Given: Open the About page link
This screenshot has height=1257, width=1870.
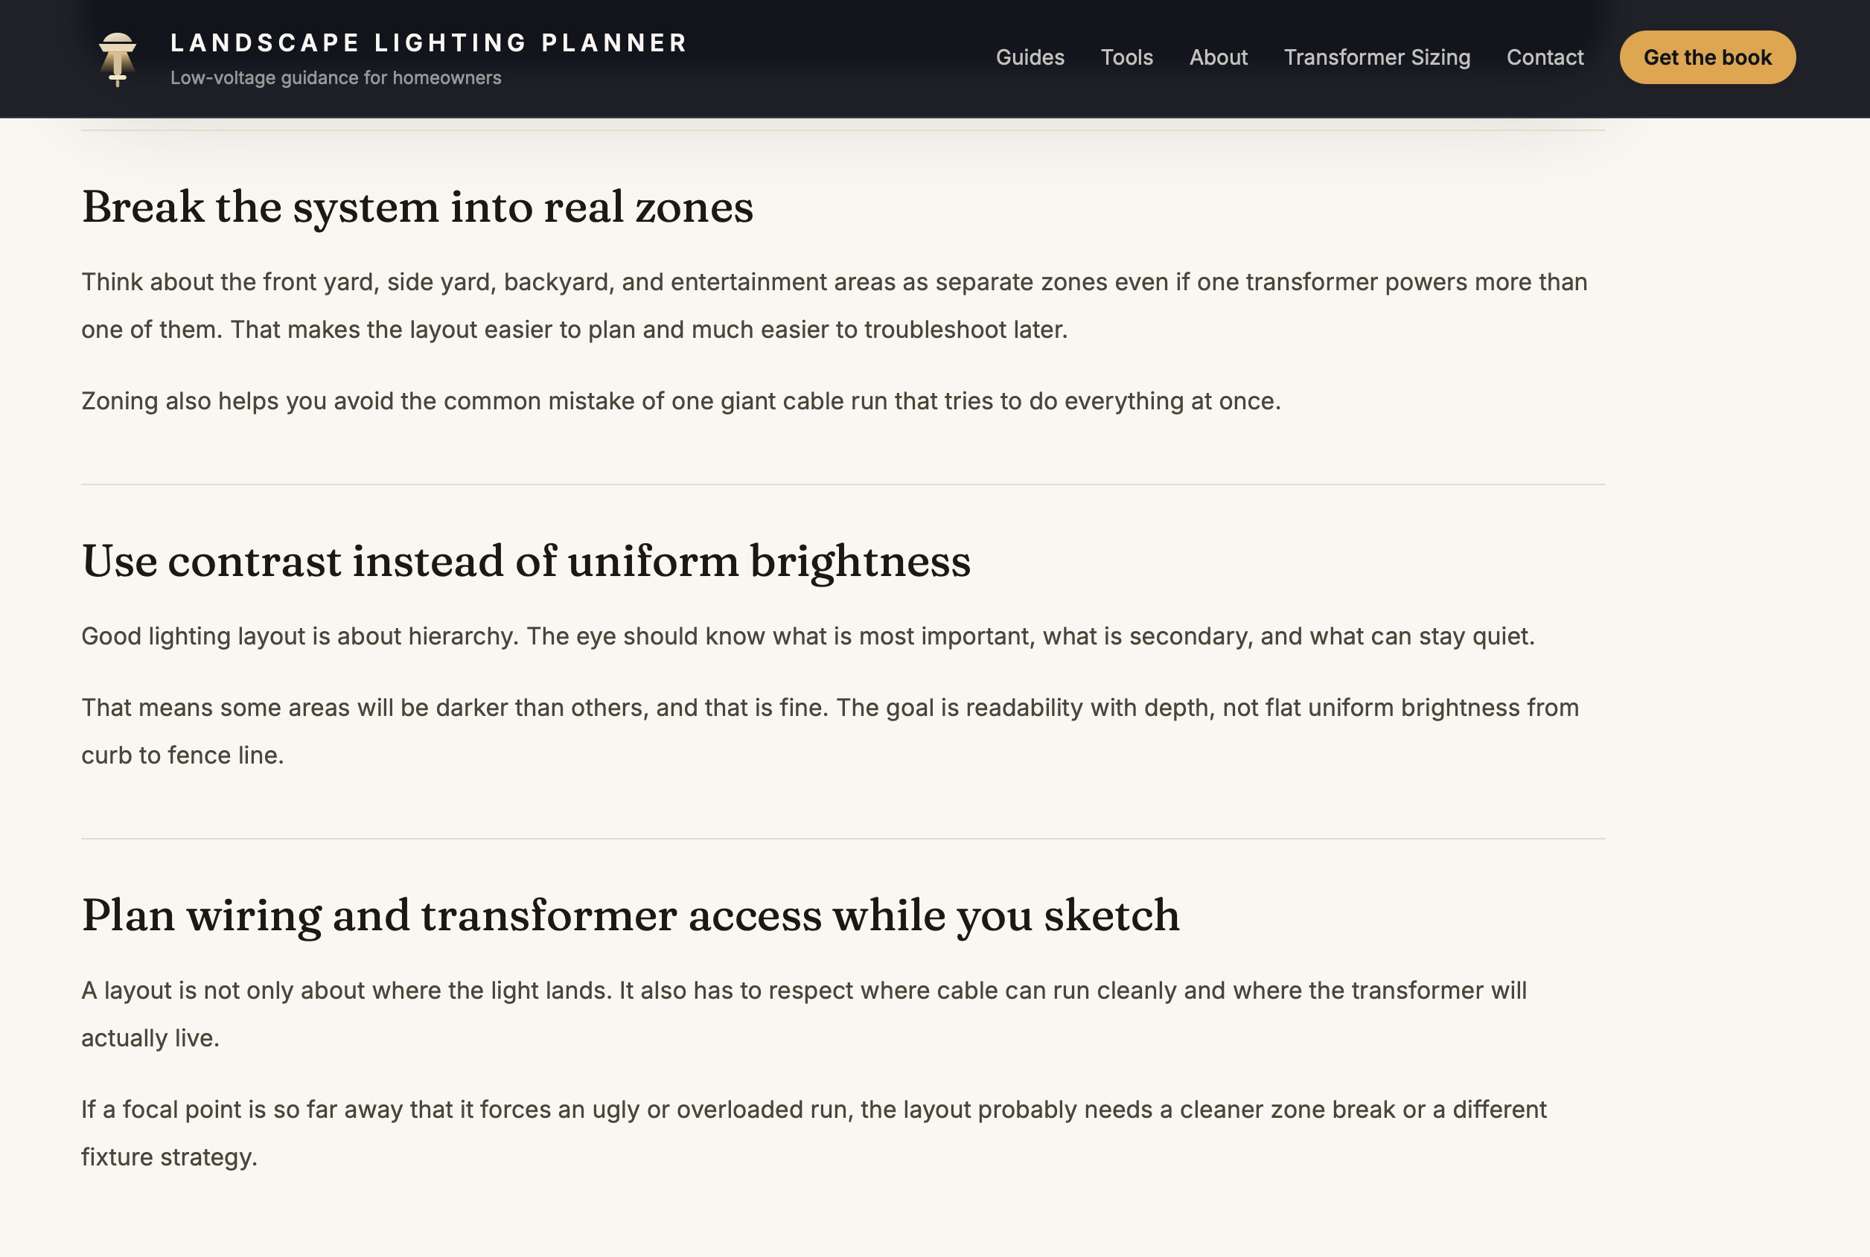Looking at the screenshot, I should tap(1218, 58).
